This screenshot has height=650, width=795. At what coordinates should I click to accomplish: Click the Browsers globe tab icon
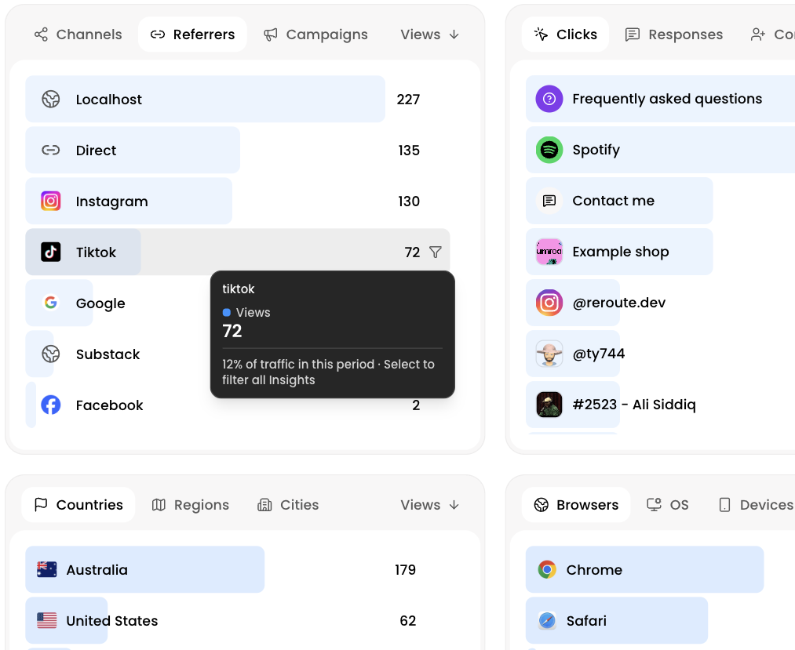point(542,505)
